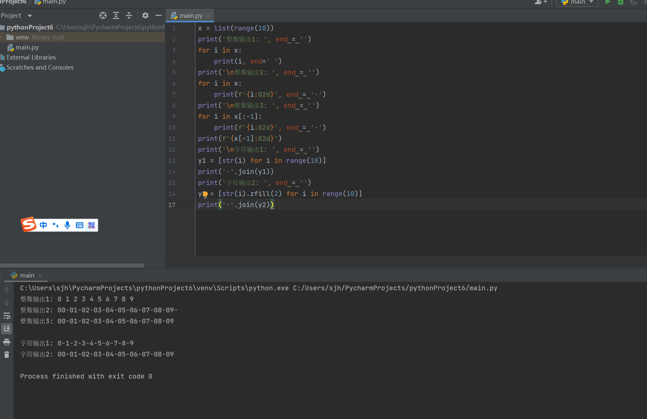Toggle Sogou Chinese/English input mode
Viewport: 647px width, 419px height.
(43, 225)
